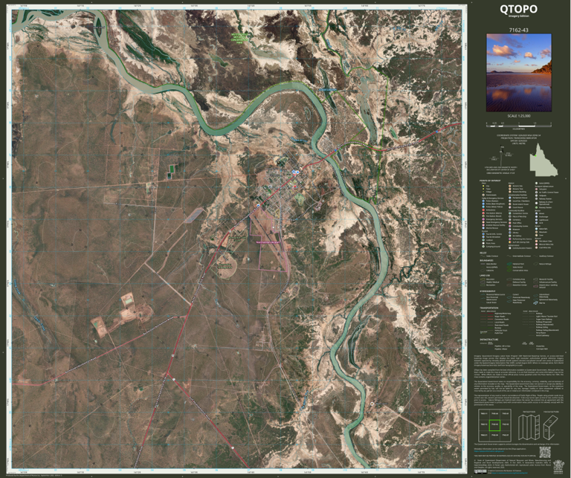The image size is (571, 478).
Task: Click the green conservation park label on map
Action: [x=241, y=38]
